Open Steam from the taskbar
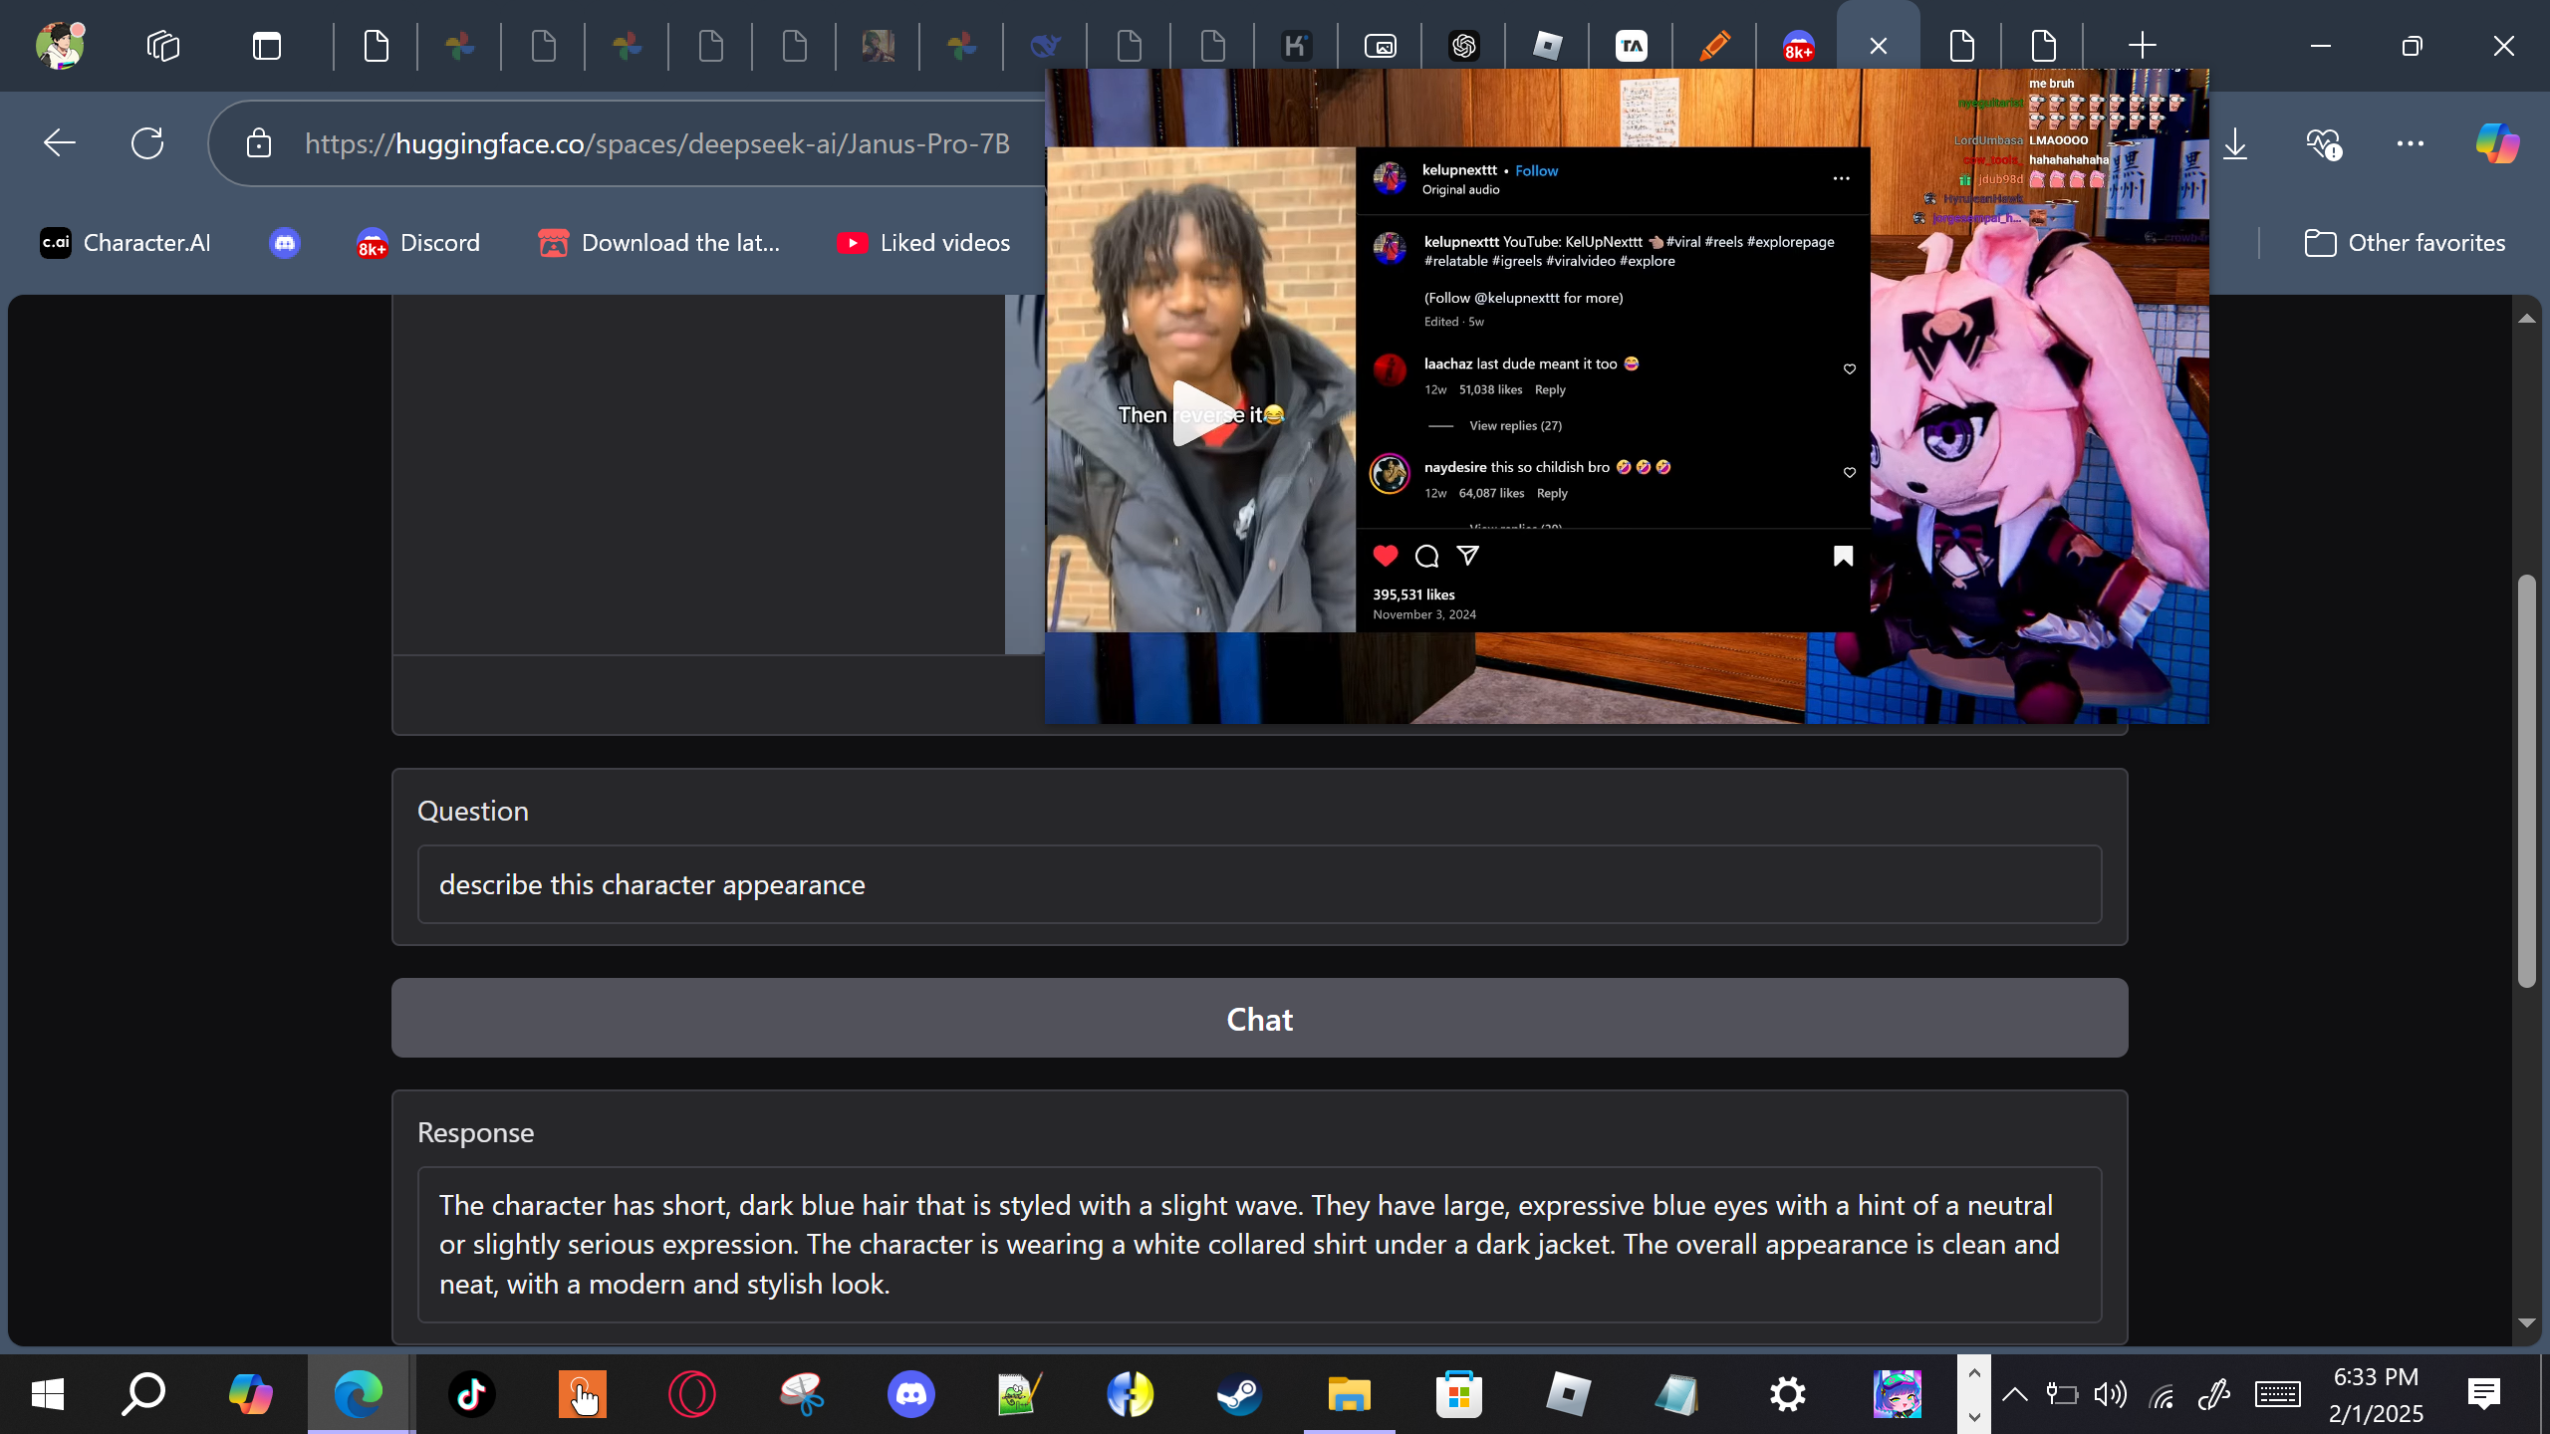Image resolution: width=2550 pixels, height=1434 pixels. point(1239,1394)
